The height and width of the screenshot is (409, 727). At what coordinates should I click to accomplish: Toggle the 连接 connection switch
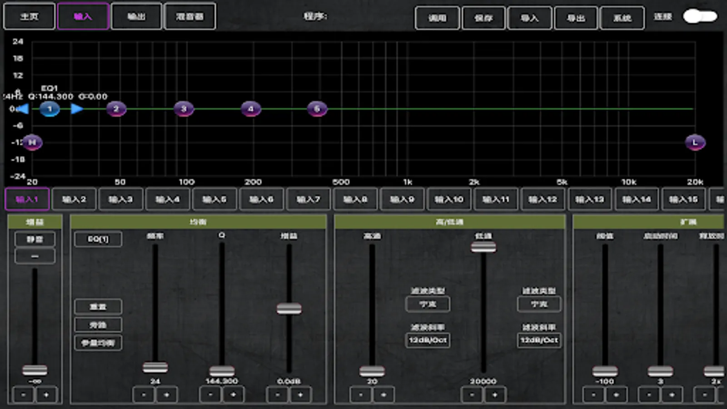(700, 17)
